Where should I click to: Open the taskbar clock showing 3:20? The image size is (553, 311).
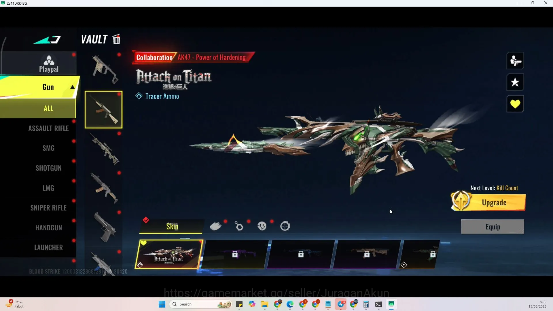coord(537,304)
